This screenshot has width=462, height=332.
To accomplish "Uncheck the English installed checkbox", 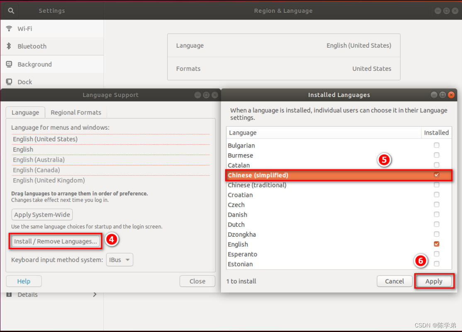I will (x=437, y=244).
